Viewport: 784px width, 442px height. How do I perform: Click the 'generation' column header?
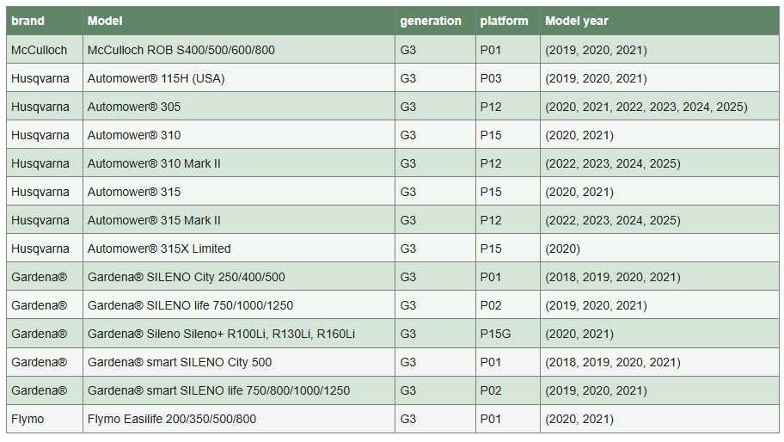tap(435, 21)
